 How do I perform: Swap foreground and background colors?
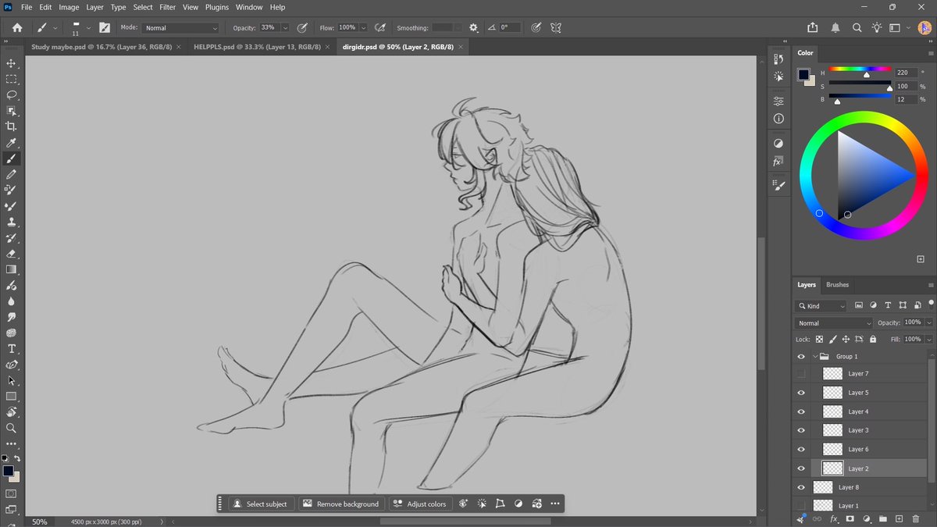(17, 458)
